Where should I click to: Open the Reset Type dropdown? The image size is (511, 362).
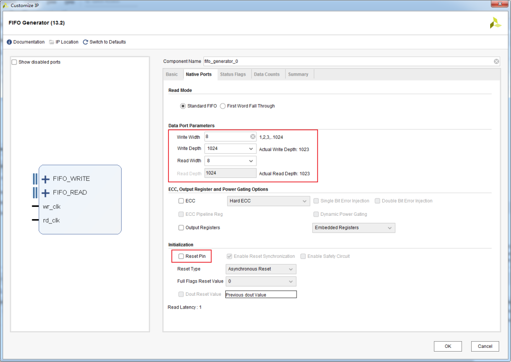click(x=261, y=269)
